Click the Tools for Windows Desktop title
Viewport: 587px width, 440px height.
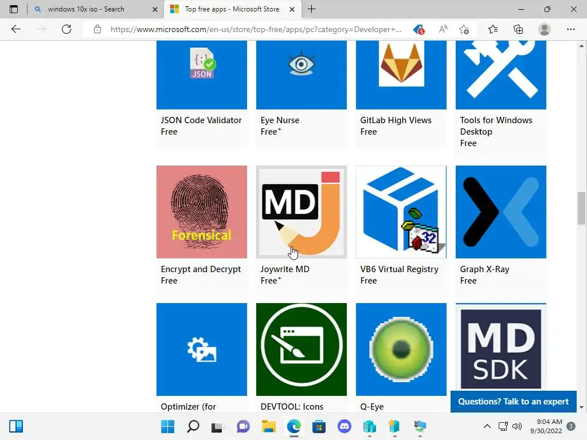pos(496,125)
